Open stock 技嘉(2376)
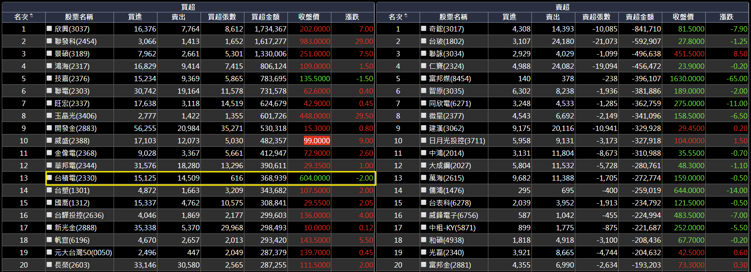 72,79
